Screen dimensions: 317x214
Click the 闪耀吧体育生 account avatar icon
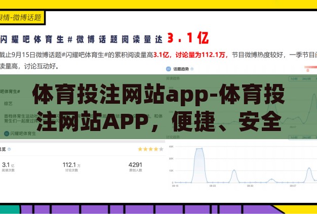pos(7,134)
